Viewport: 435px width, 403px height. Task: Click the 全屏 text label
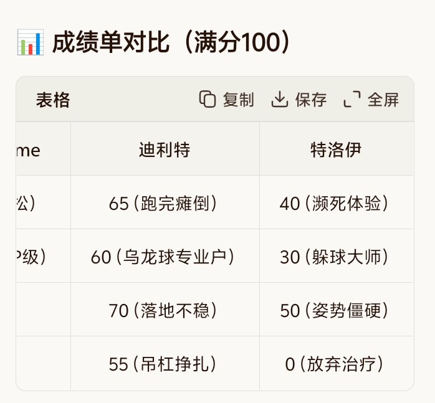(x=383, y=100)
